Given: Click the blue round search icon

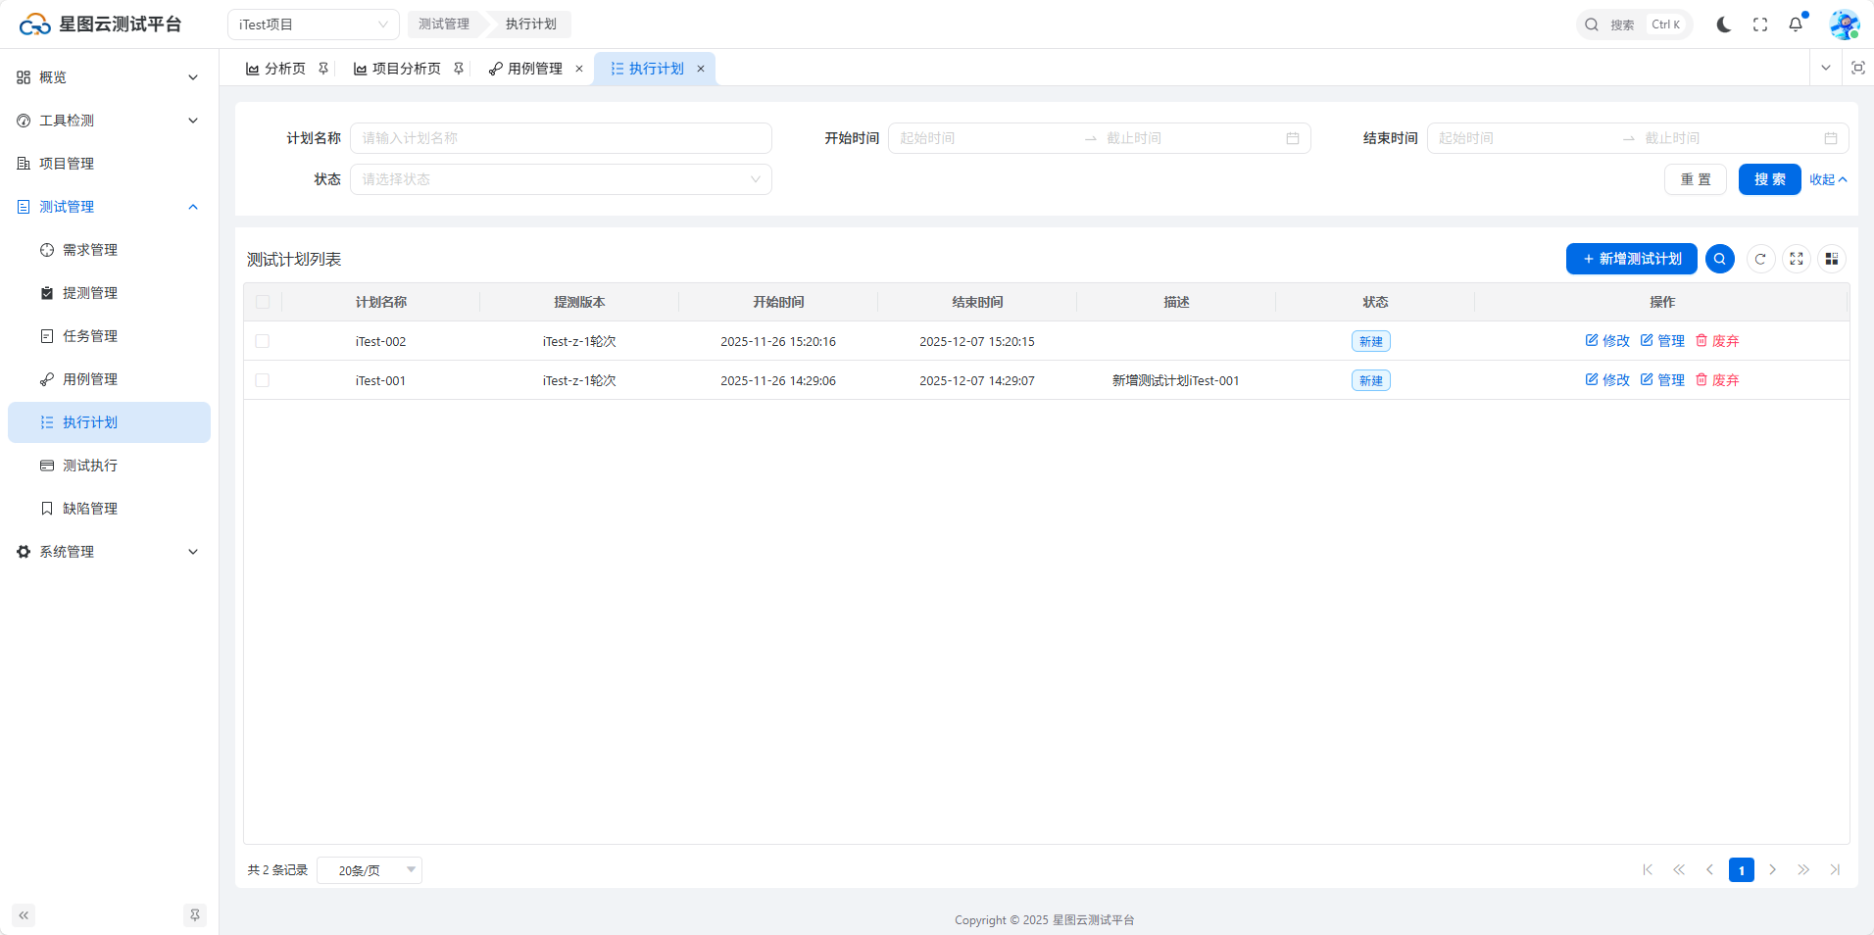Looking at the screenshot, I should pyautogui.click(x=1720, y=259).
